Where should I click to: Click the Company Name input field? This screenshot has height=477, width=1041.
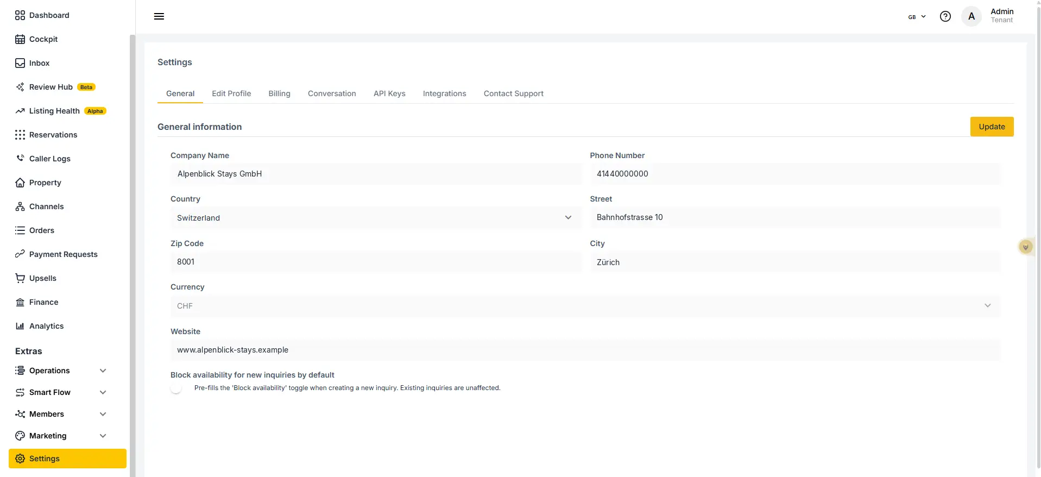376,174
